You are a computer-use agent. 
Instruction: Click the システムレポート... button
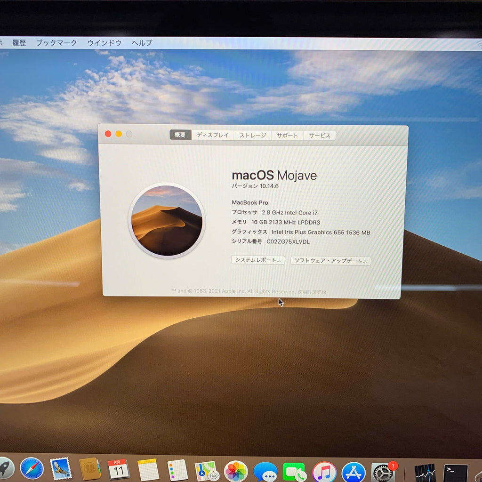(x=258, y=260)
